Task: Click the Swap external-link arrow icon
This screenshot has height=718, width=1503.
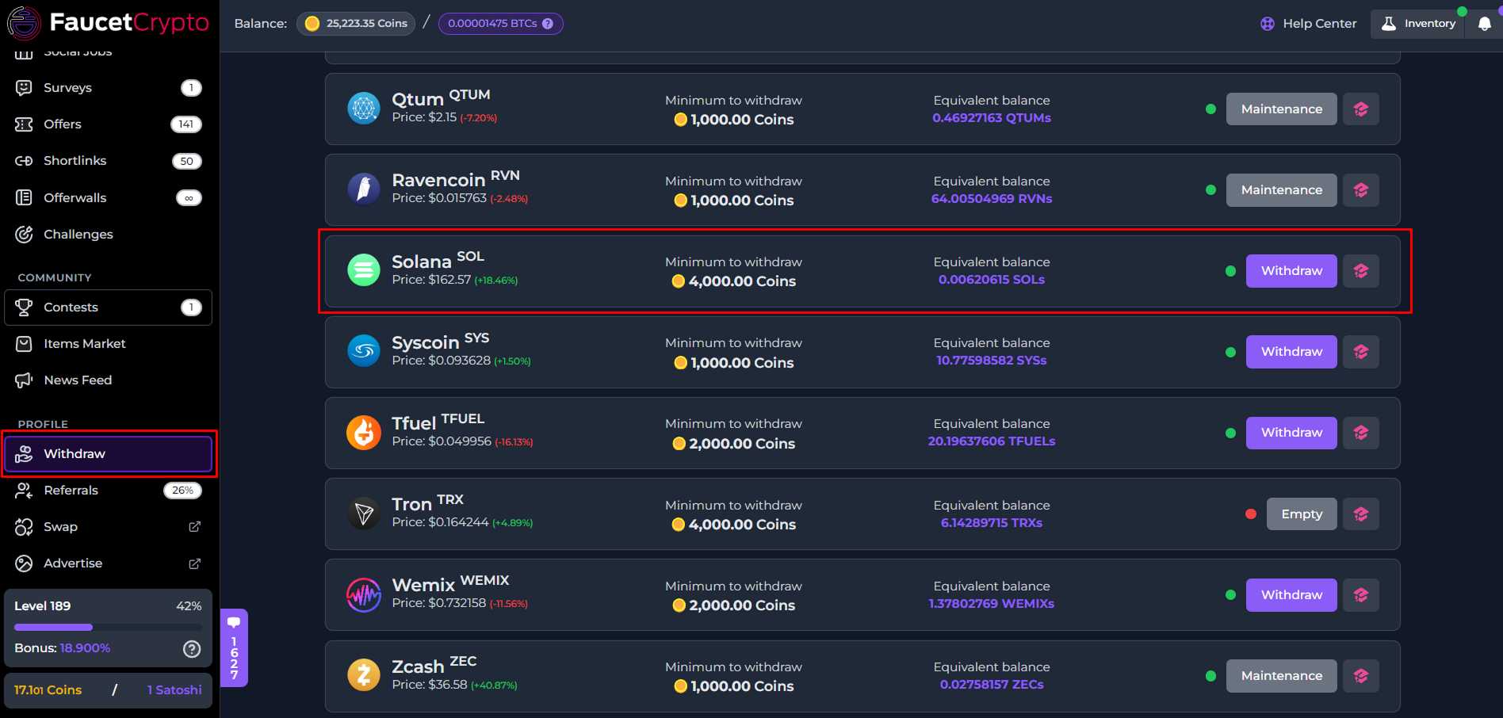Action: click(x=194, y=527)
